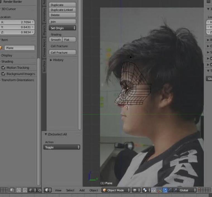Open the Set Origin dropdown
Viewport: 212px width, 197px height.
click(62, 28)
